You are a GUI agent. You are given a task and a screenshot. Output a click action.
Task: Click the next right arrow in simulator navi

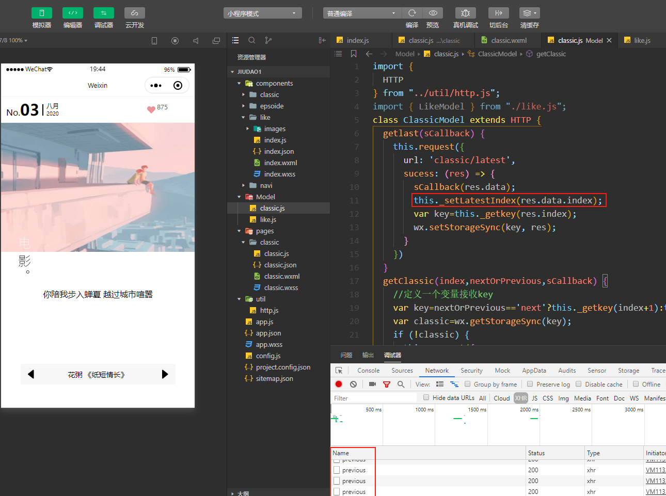[x=165, y=374]
